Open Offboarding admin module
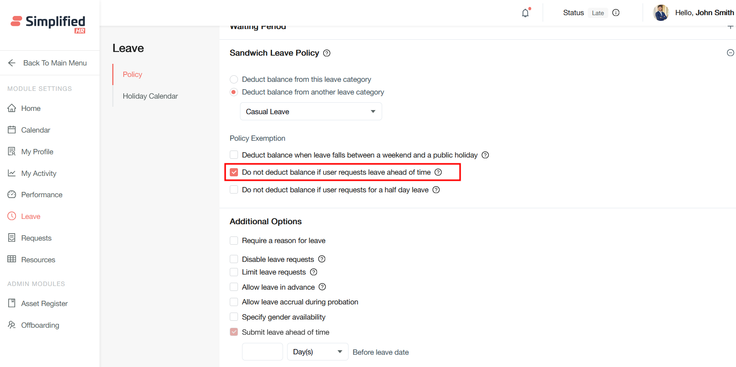 pyautogui.click(x=40, y=325)
